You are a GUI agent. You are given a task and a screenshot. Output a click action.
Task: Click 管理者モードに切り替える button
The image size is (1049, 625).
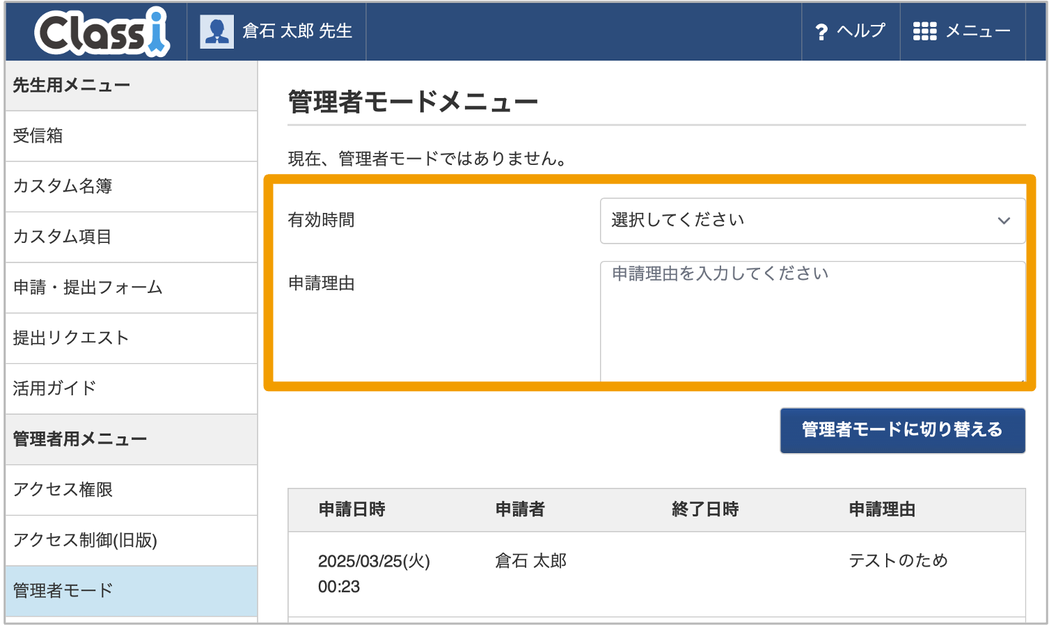click(902, 430)
